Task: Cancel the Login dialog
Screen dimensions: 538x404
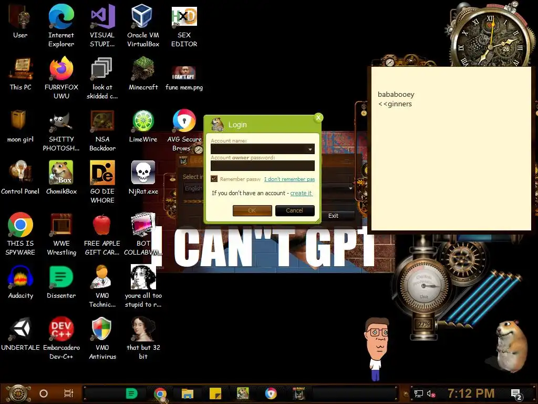Action: tap(295, 210)
